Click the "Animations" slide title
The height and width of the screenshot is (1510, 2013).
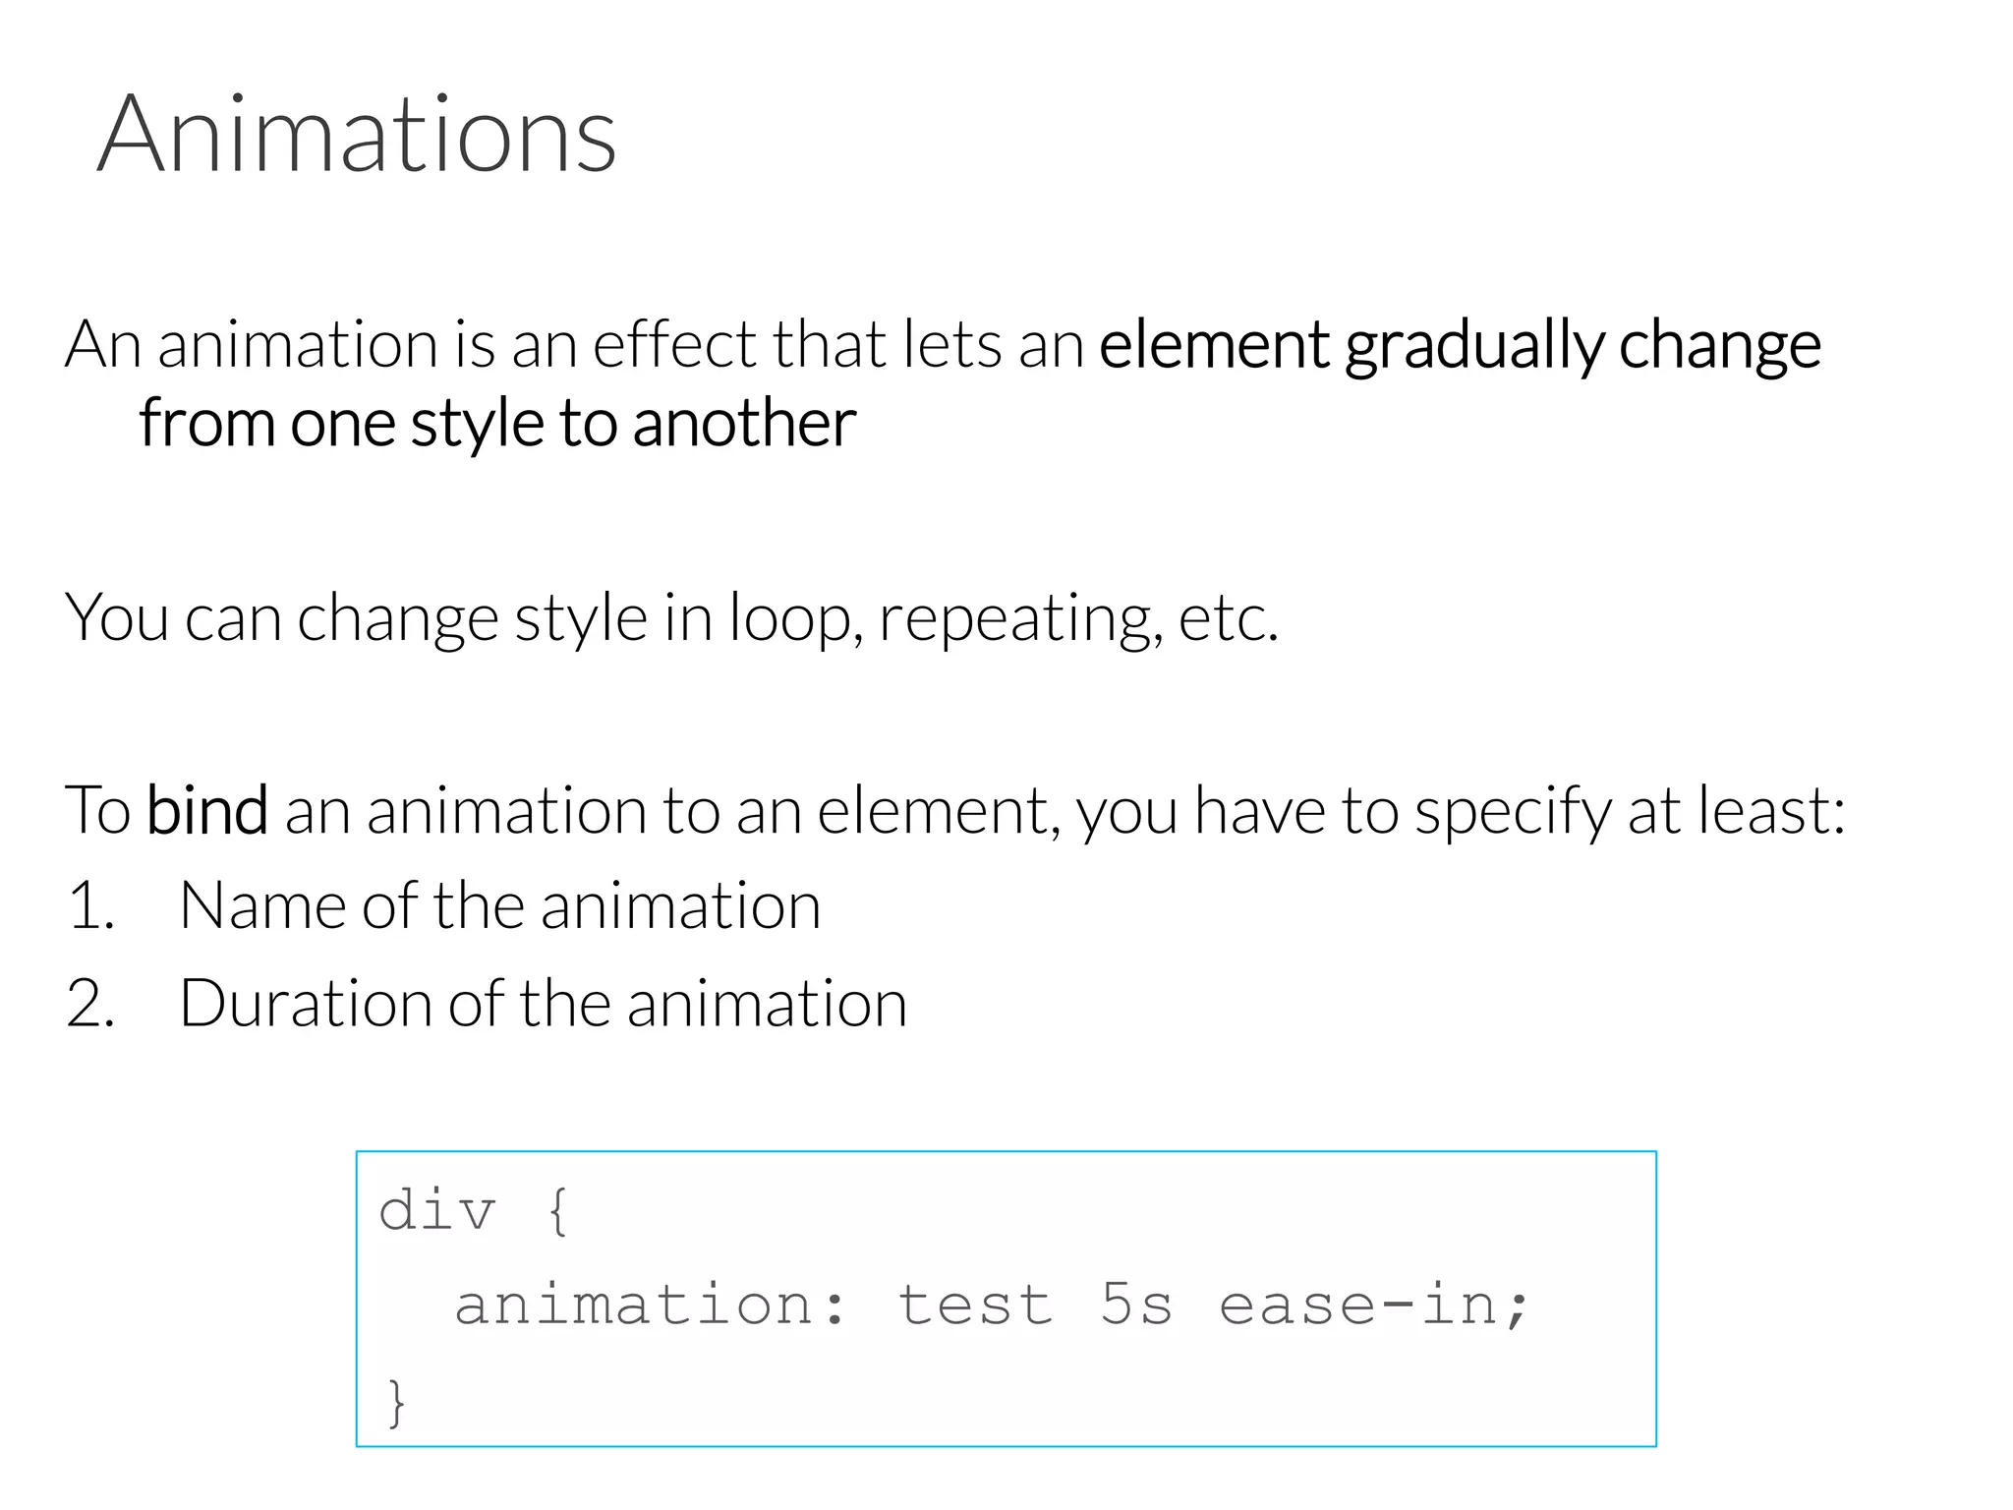(x=356, y=134)
